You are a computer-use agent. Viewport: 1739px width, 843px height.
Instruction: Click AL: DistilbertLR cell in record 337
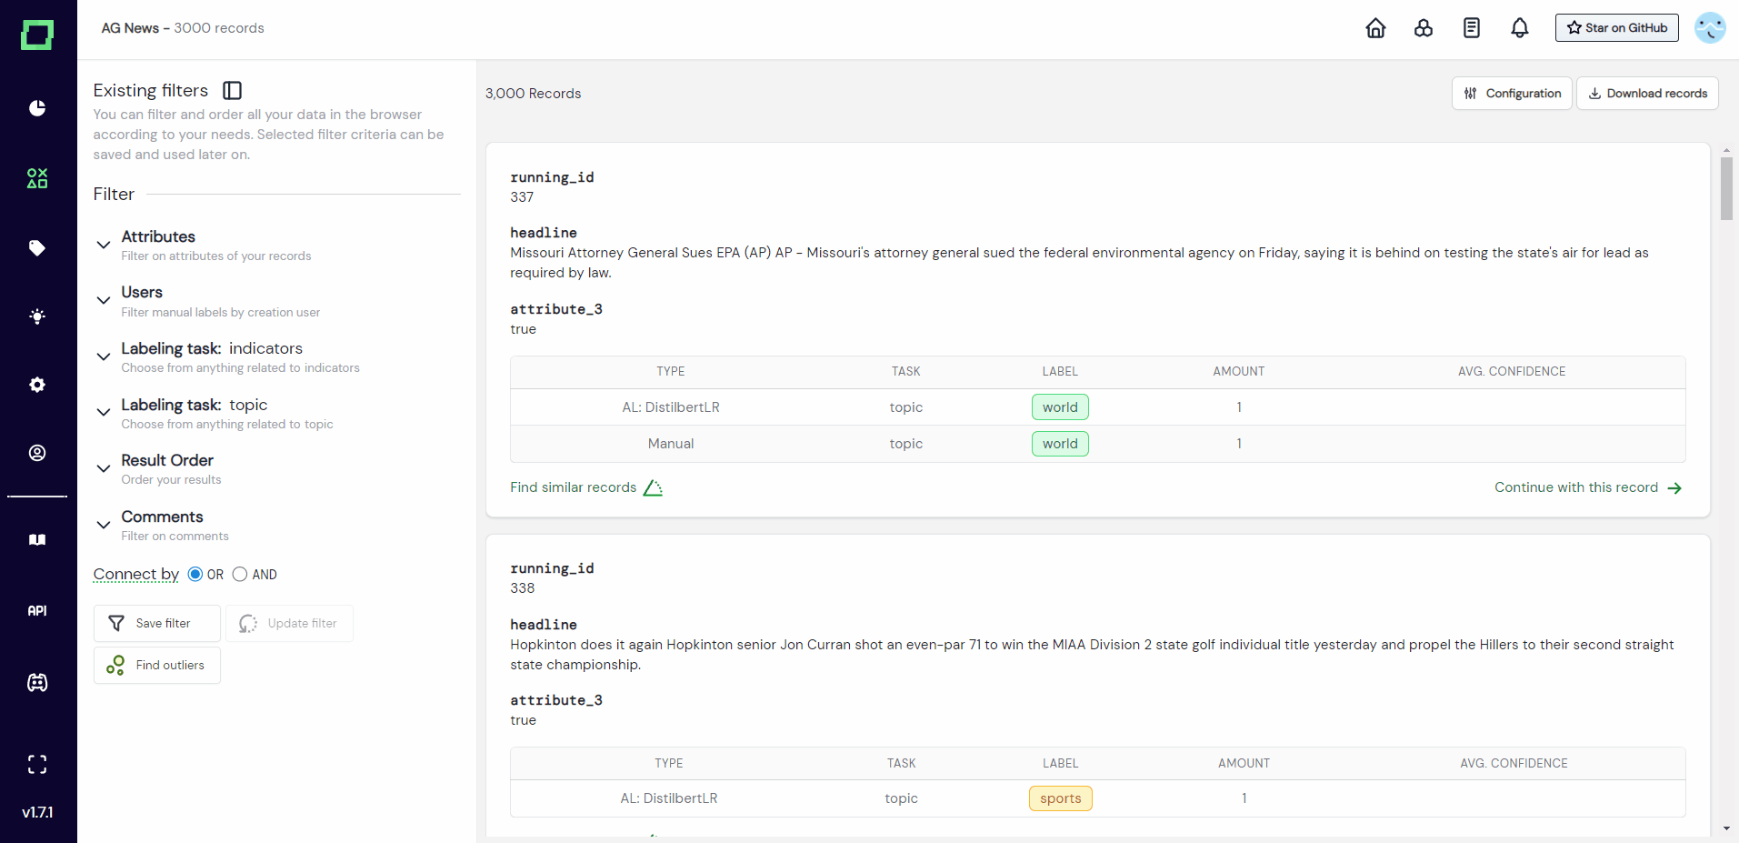pos(671,407)
